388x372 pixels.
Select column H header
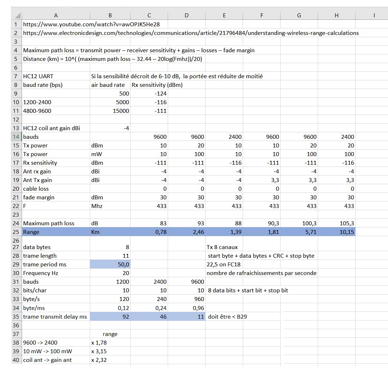336,15
